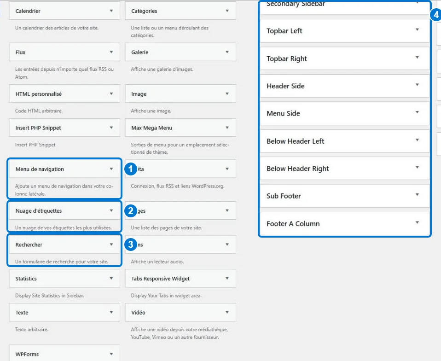The image size is (441, 361).
Task: Select the Statistics widget title
Action: coord(26,279)
